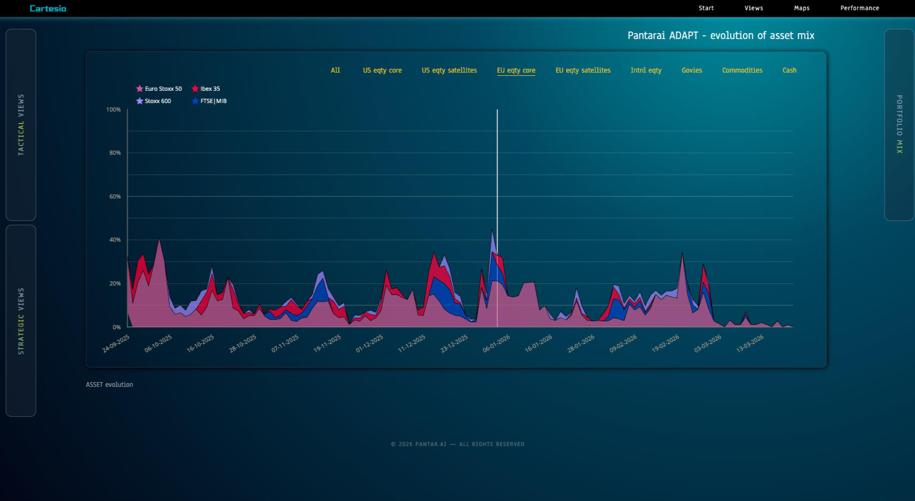
Task: Open the Performance page
Action: point(859,8)
